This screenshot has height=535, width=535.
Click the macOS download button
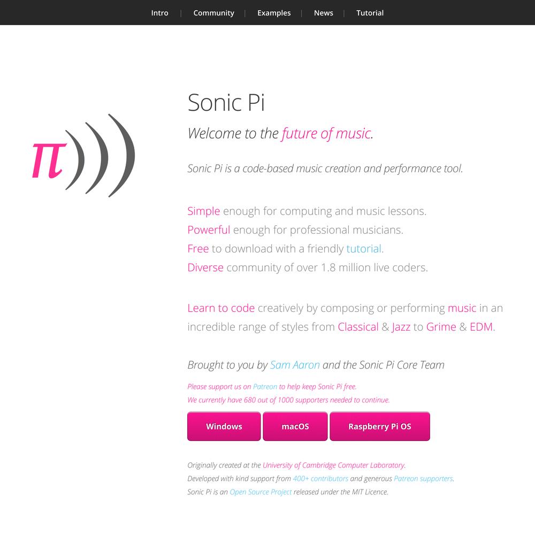pos(295,426)
